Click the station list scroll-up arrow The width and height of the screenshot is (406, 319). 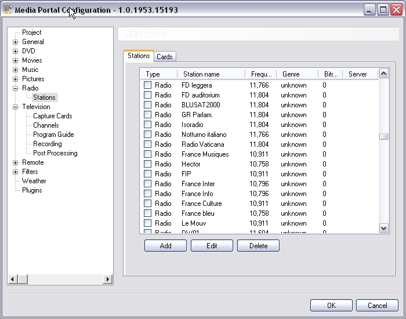[x=384, y=74]
